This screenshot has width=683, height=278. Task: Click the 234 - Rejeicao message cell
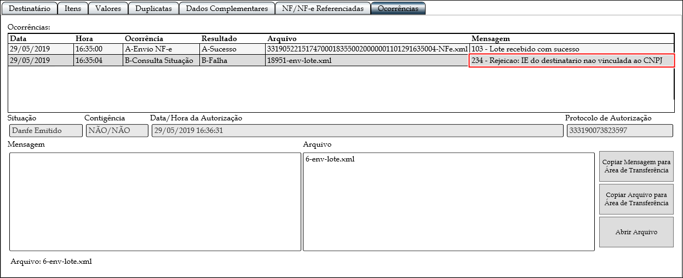[572, 61]
